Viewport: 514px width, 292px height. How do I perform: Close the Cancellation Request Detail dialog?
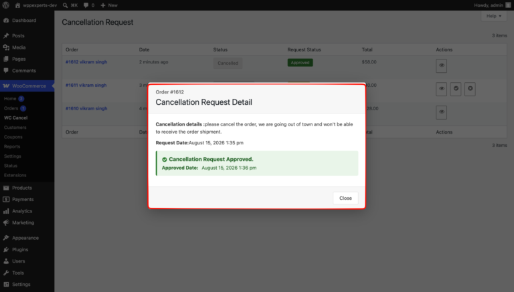pos(345,198)
